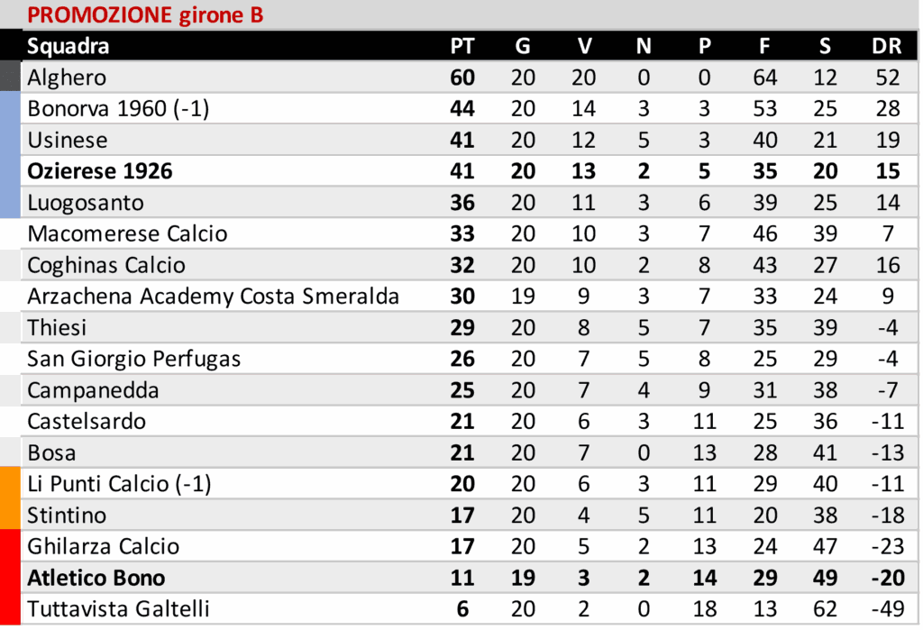Click the DR column header
This screenshot has height=630, width=923.
(887, 46)
